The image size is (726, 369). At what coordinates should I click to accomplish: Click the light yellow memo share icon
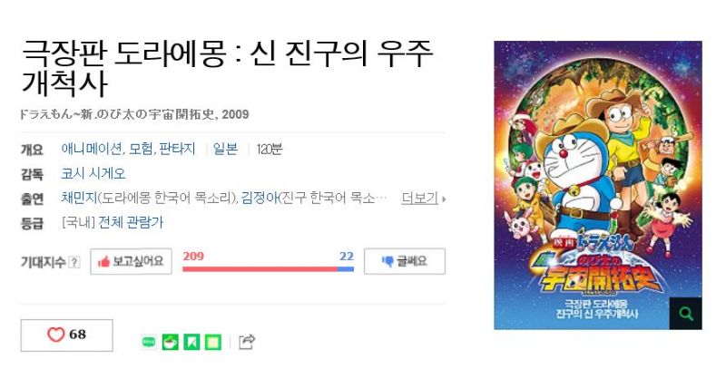tap(213, 342)
